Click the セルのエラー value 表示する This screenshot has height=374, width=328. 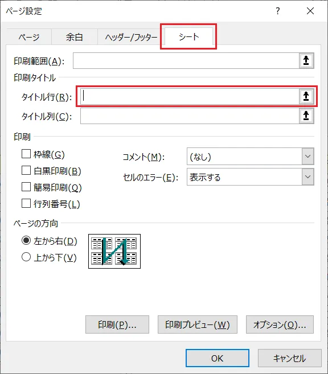205,177
